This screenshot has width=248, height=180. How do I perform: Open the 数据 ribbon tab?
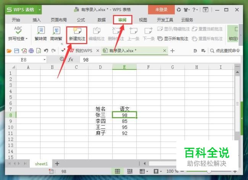[x=101, y=20]
